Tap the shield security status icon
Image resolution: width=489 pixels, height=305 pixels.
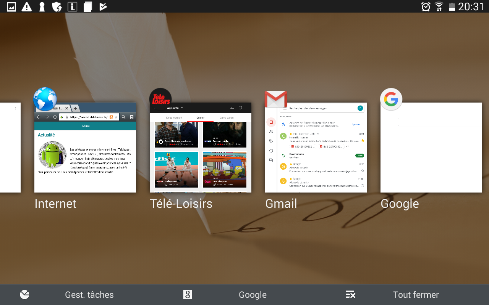57,6
